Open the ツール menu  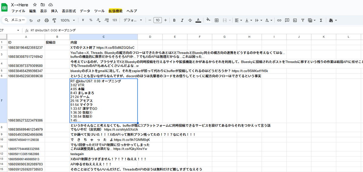(100, 11)
